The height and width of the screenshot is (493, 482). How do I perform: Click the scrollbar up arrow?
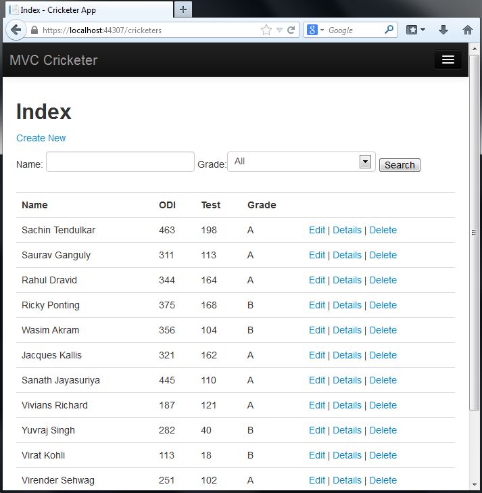coord(474,49)
